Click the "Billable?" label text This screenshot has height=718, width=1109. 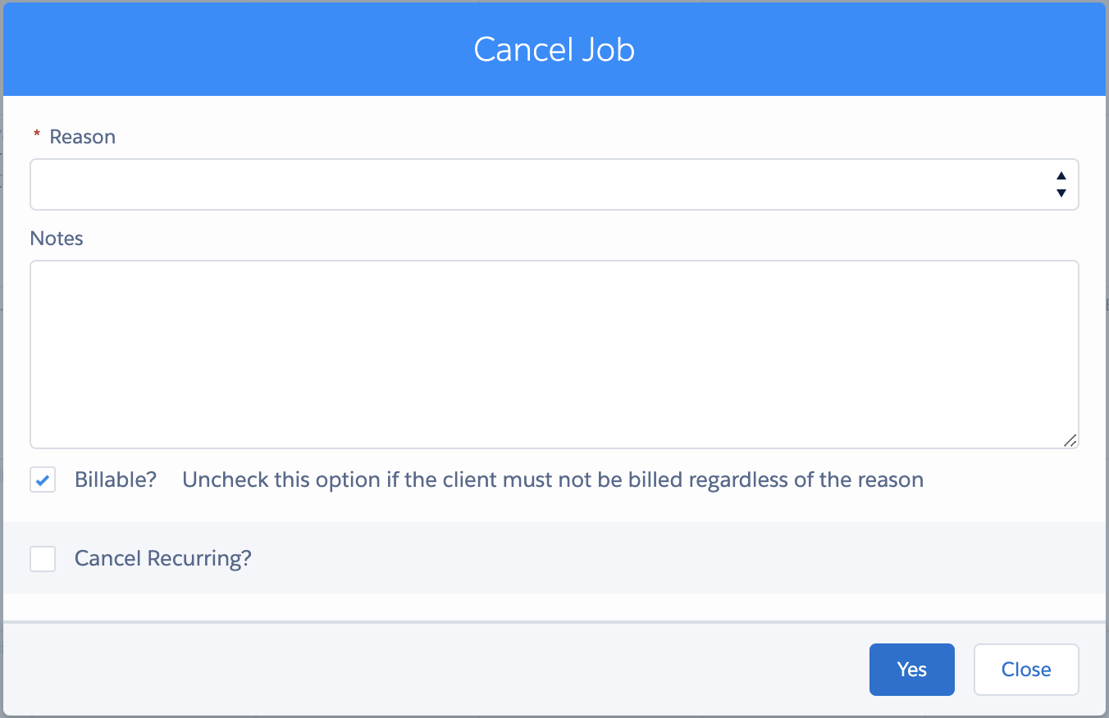pos(115,479)
